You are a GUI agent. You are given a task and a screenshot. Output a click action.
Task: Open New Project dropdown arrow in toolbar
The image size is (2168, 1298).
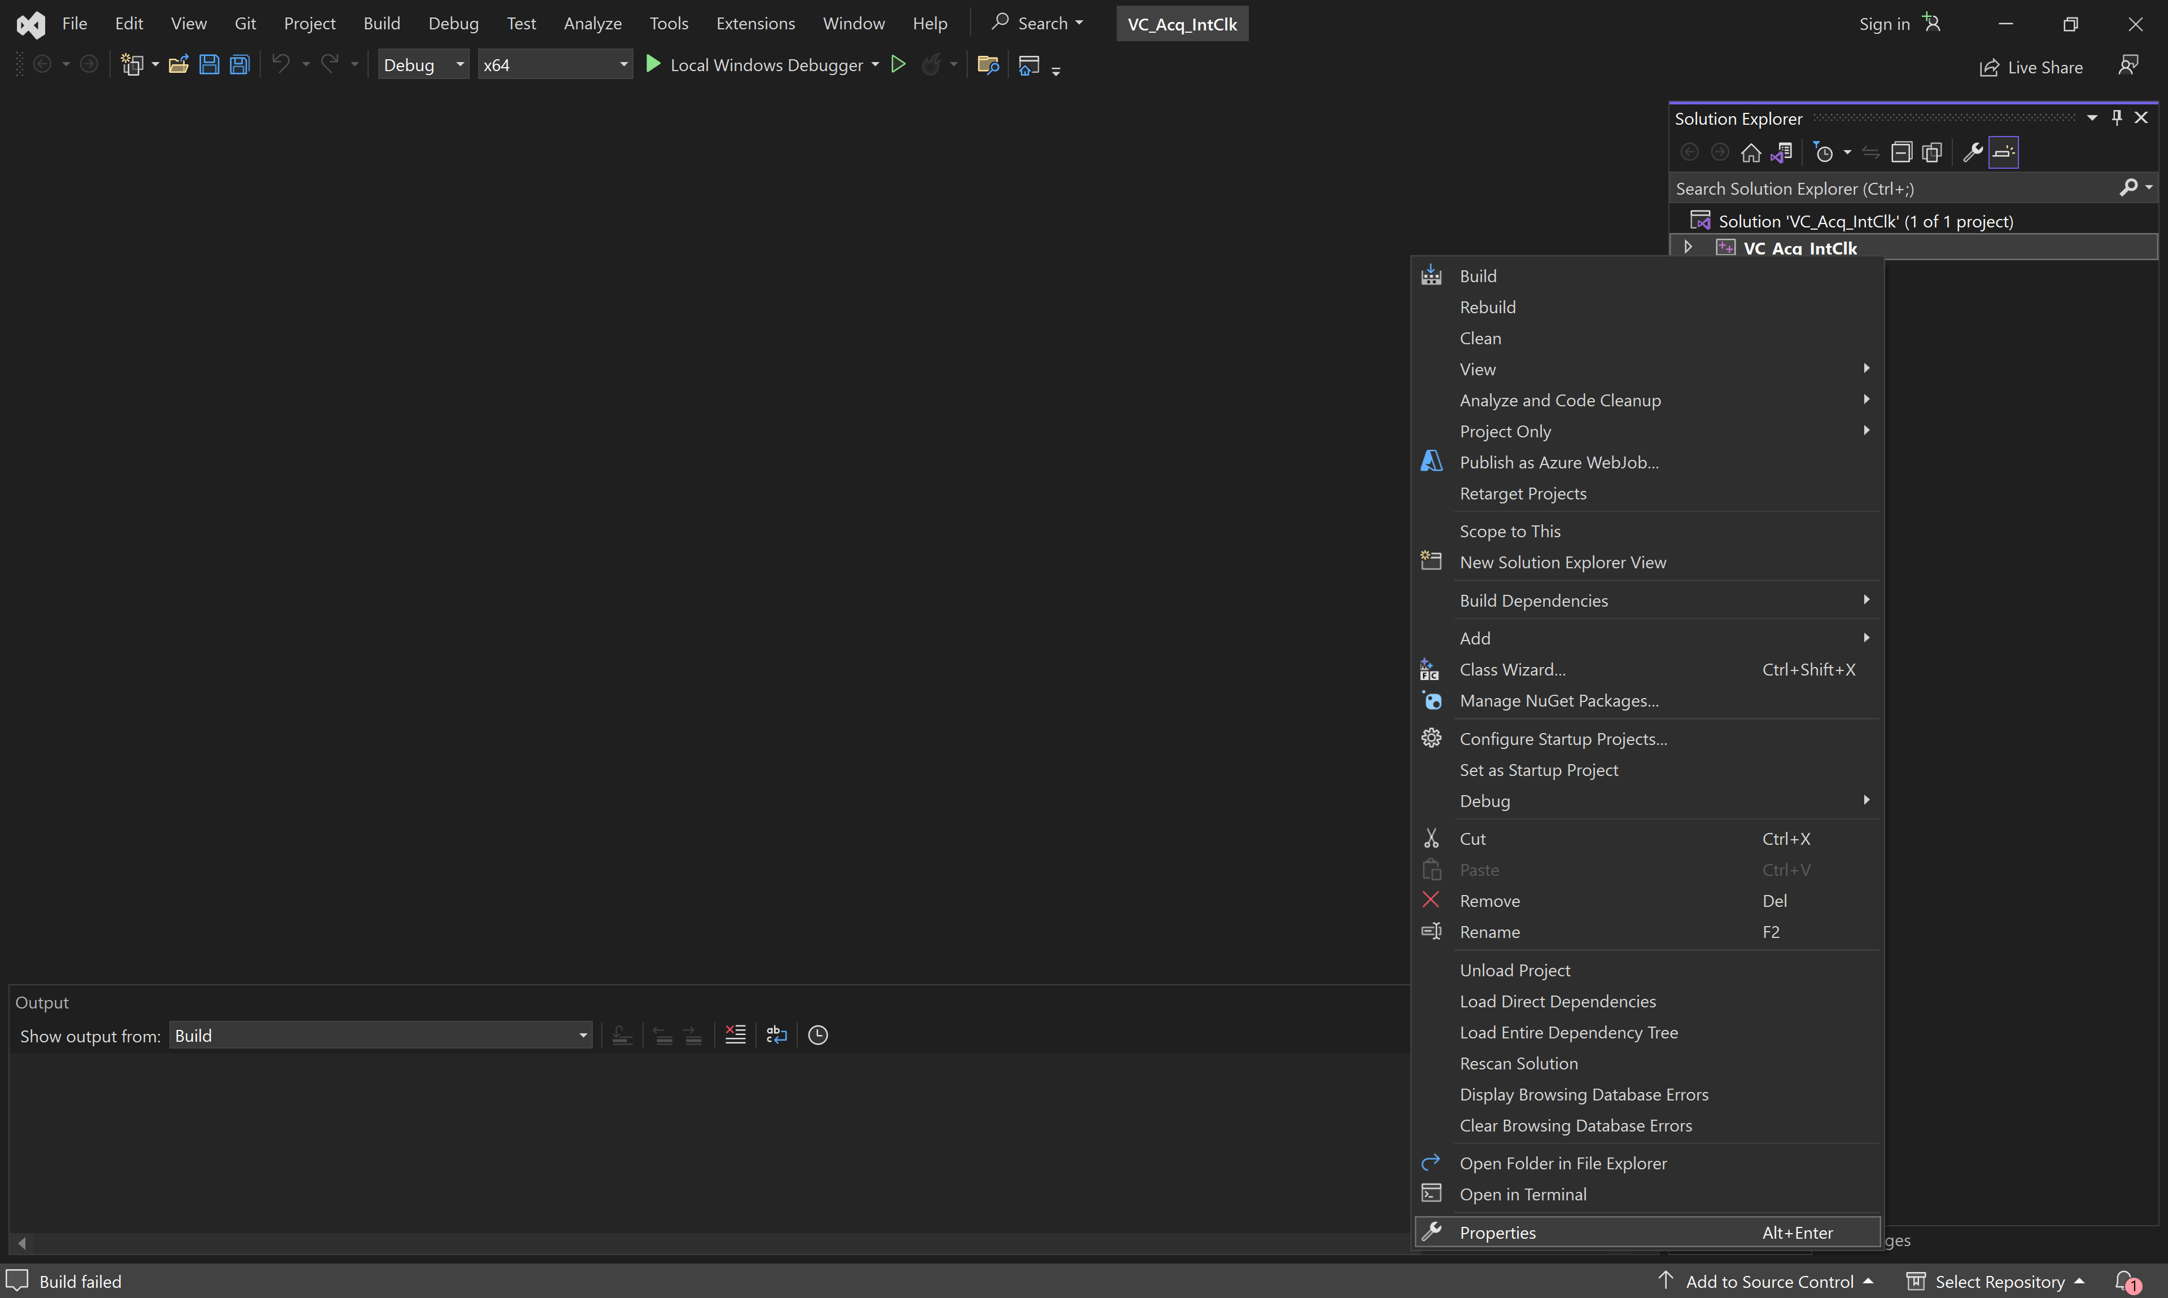(155, 65)
